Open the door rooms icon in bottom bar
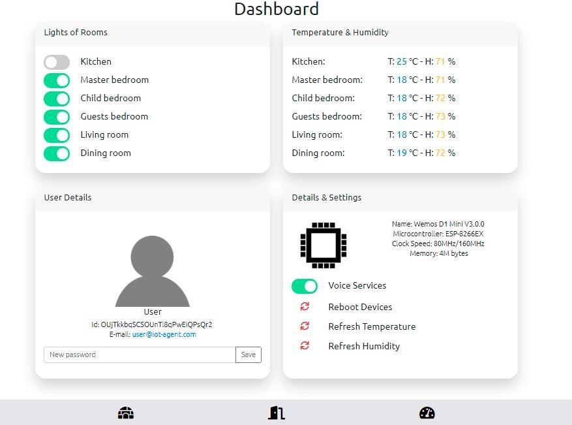572x425 pixels. point(277,413)
